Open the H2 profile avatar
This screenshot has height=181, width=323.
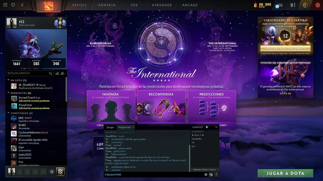click(x=12, y=23)
